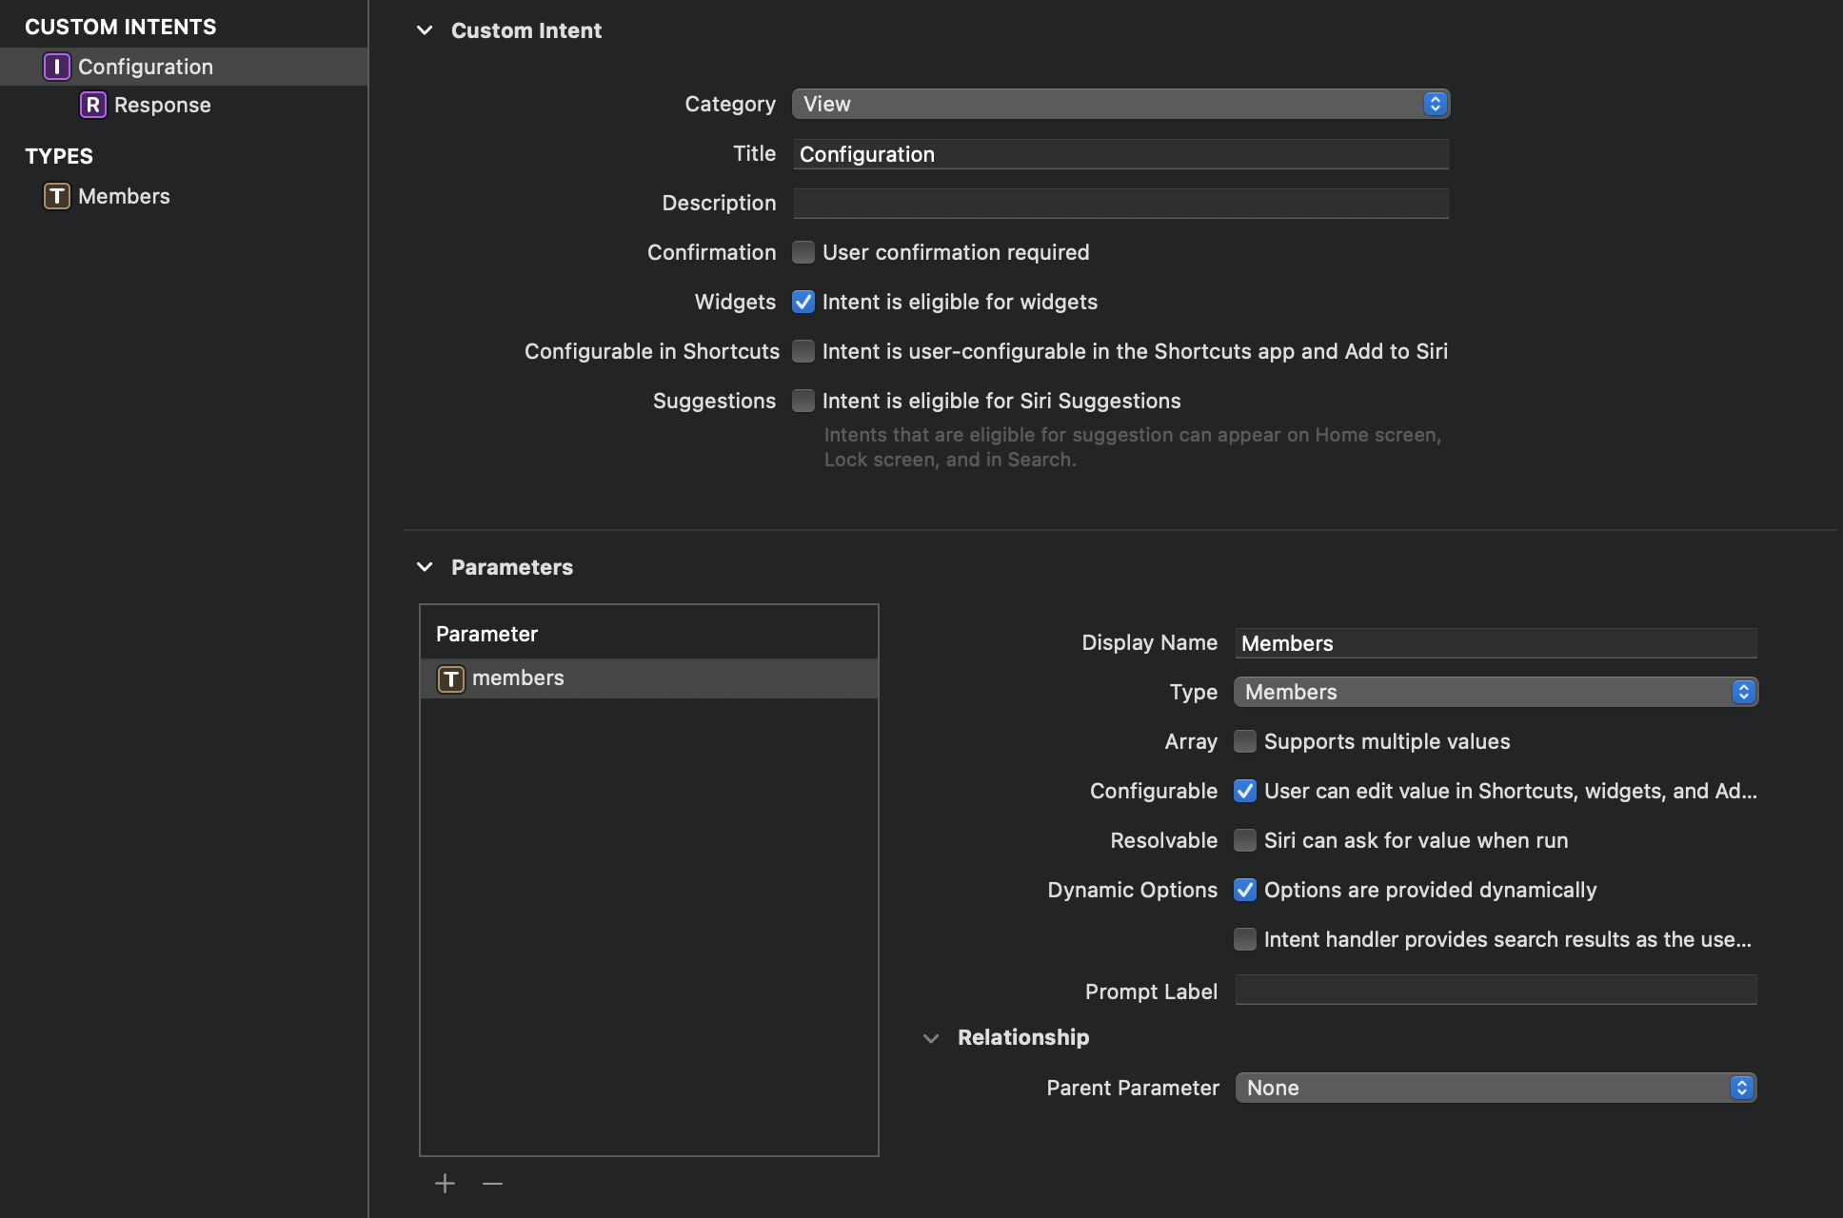Collapse the Custom Intent section
1843x1218 pixels.
point(425,30)
